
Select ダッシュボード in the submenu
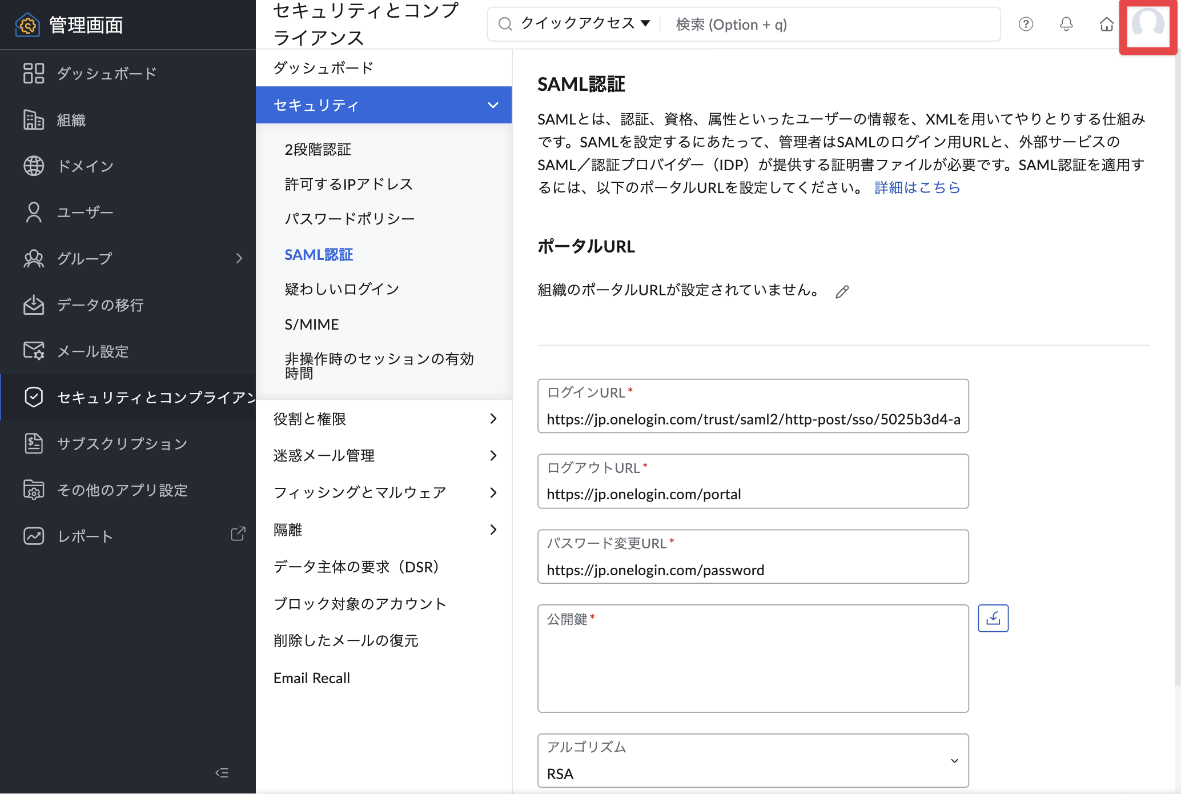(x=323, y=68)
